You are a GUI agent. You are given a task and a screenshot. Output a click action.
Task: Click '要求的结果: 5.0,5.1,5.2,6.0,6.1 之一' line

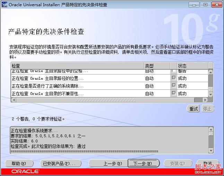coord(48,136)
